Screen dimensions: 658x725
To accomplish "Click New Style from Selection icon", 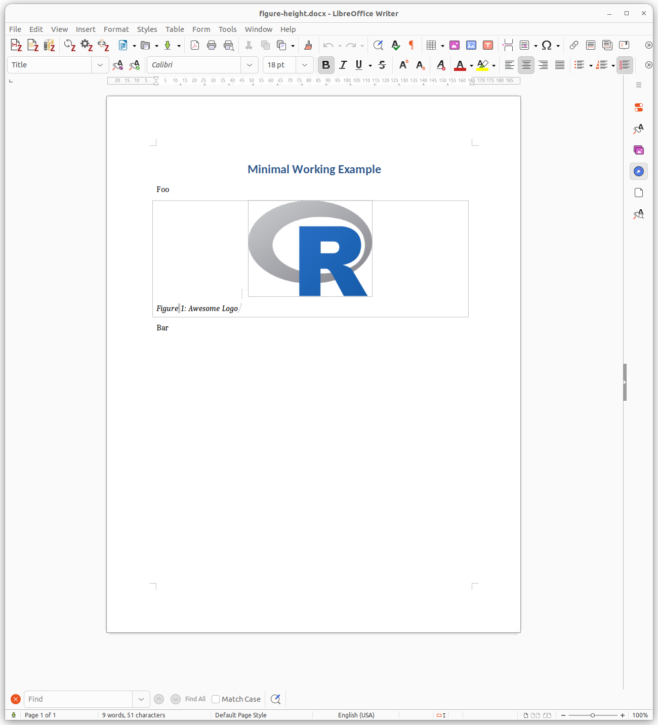I will click(135, 65).
